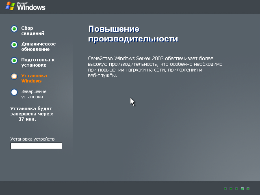Screen dimensions: 260x195
Task: Click the second green square indicator
Action: (x=231, y=188)
